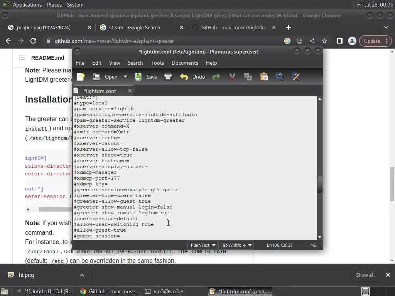Click the Print icon in Pluma toolbar
The width and height of the screenshot is (395, 296).
click(168, 77)
